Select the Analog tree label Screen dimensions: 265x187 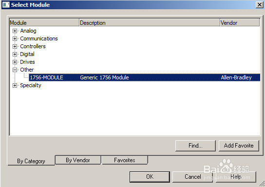click(x=28, y=31)
